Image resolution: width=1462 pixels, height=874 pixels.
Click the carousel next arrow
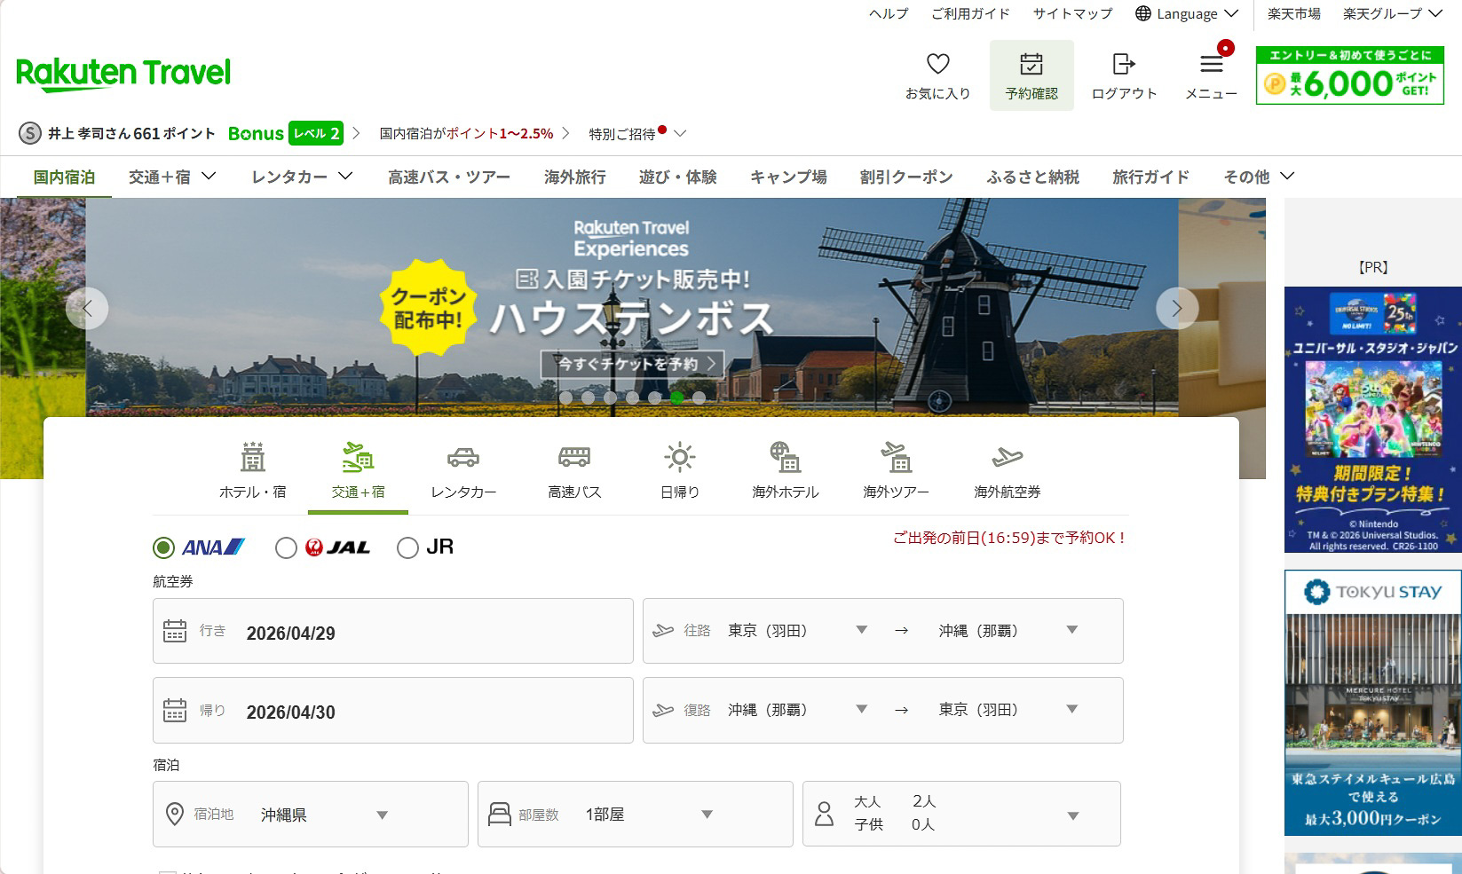click(x=1177, y=308)
